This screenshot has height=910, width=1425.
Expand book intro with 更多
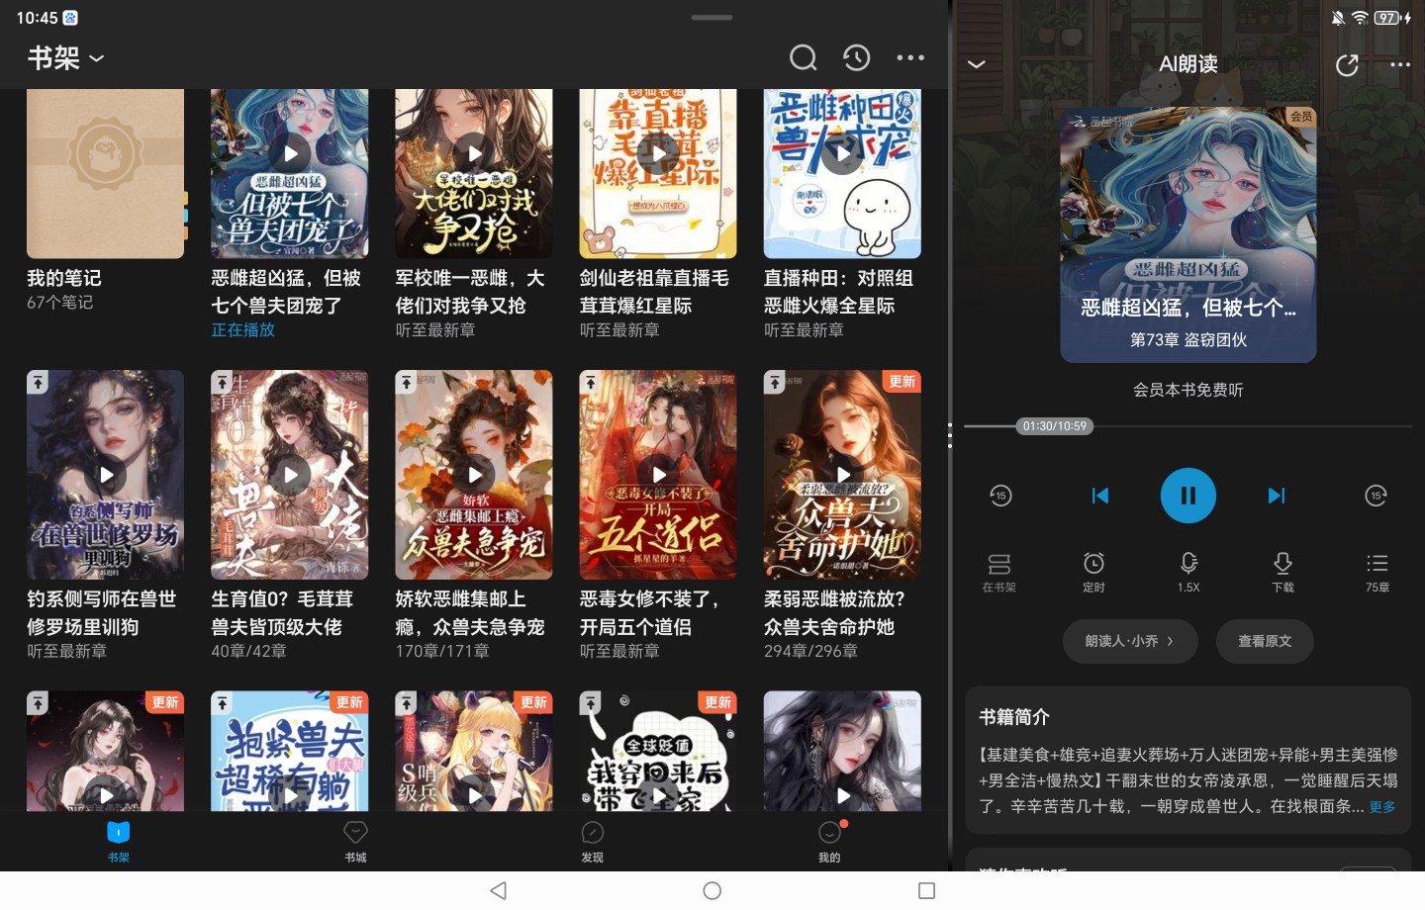tap(1382, 807)
